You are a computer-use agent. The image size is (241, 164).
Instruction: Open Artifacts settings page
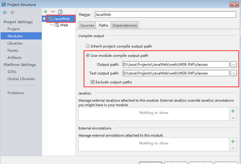(x=14, y=58)
